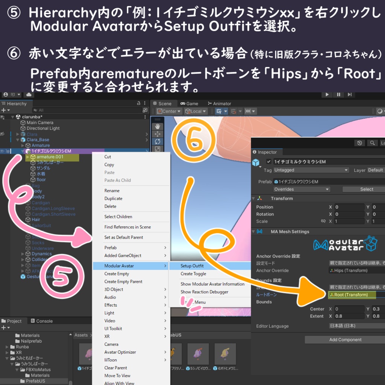385x385 pixels.
Task: Click the Root (Transform) root bone field
Action: click(x=357, y=295)
